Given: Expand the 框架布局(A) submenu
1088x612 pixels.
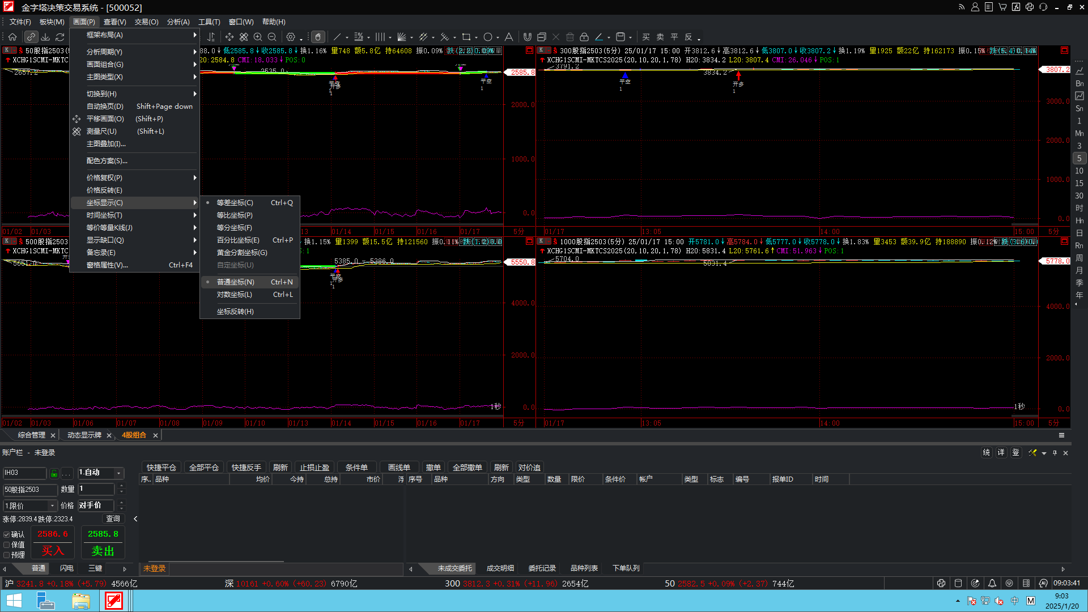Looking at the screenshot, I should (x=134, y=35).
